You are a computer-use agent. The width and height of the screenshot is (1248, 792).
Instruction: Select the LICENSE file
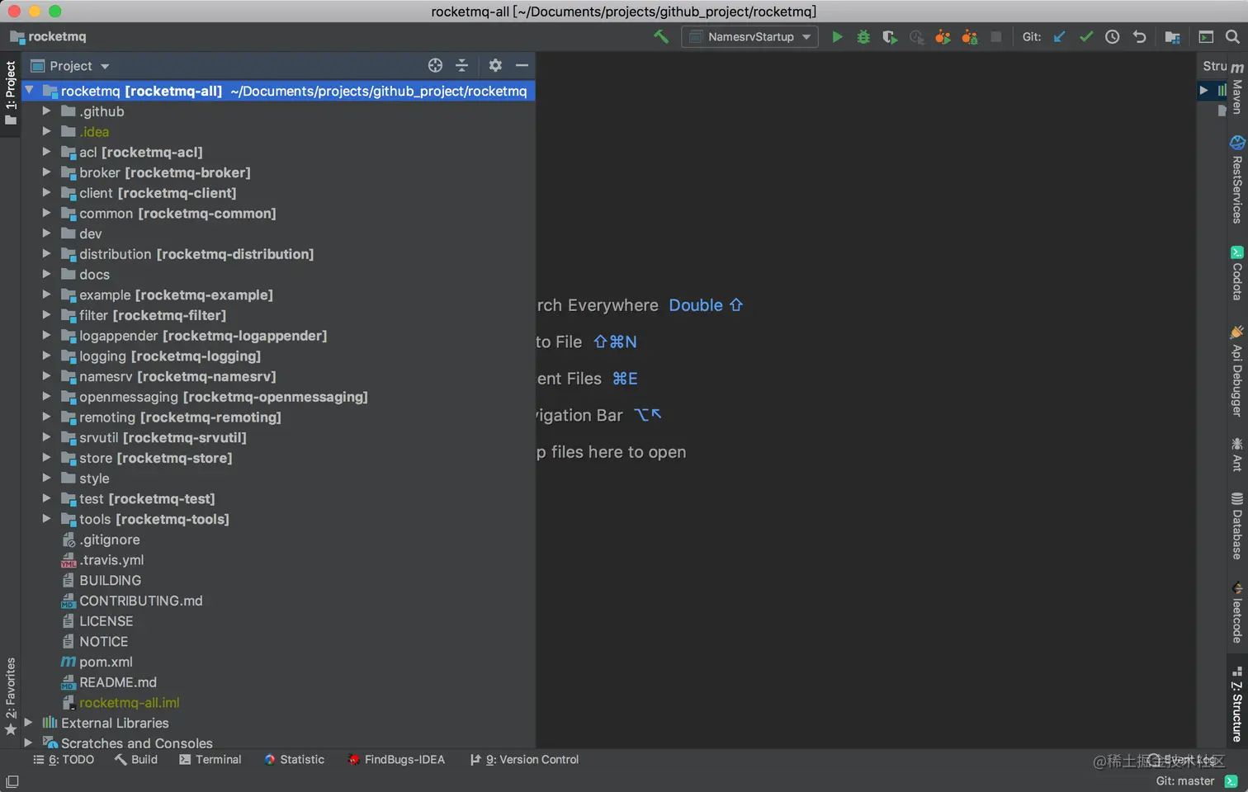(x=106, y=621)
